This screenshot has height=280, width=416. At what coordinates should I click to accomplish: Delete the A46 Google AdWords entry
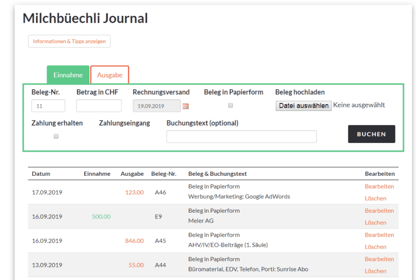tap(375, 198)
